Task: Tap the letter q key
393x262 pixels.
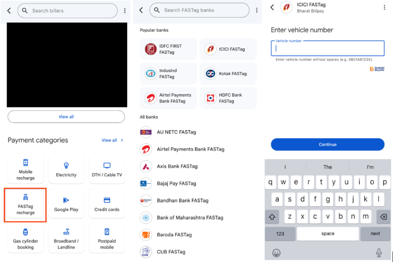Action: pyautogui.click(x=270, y=182)
